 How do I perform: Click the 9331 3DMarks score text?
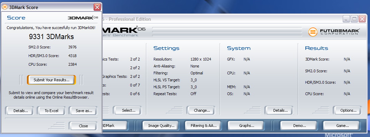click(x=51, y=37)
